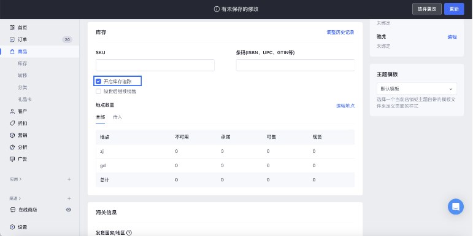Open 调整历史记录 link
Viewport: 473px width, 236px height.
pyautogui.click(x=340, y=33)
